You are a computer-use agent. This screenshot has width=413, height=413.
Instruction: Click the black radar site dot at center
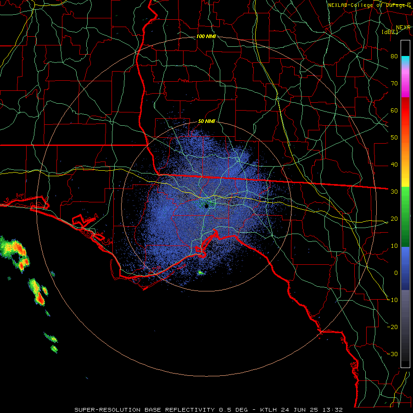click(206, 206)
